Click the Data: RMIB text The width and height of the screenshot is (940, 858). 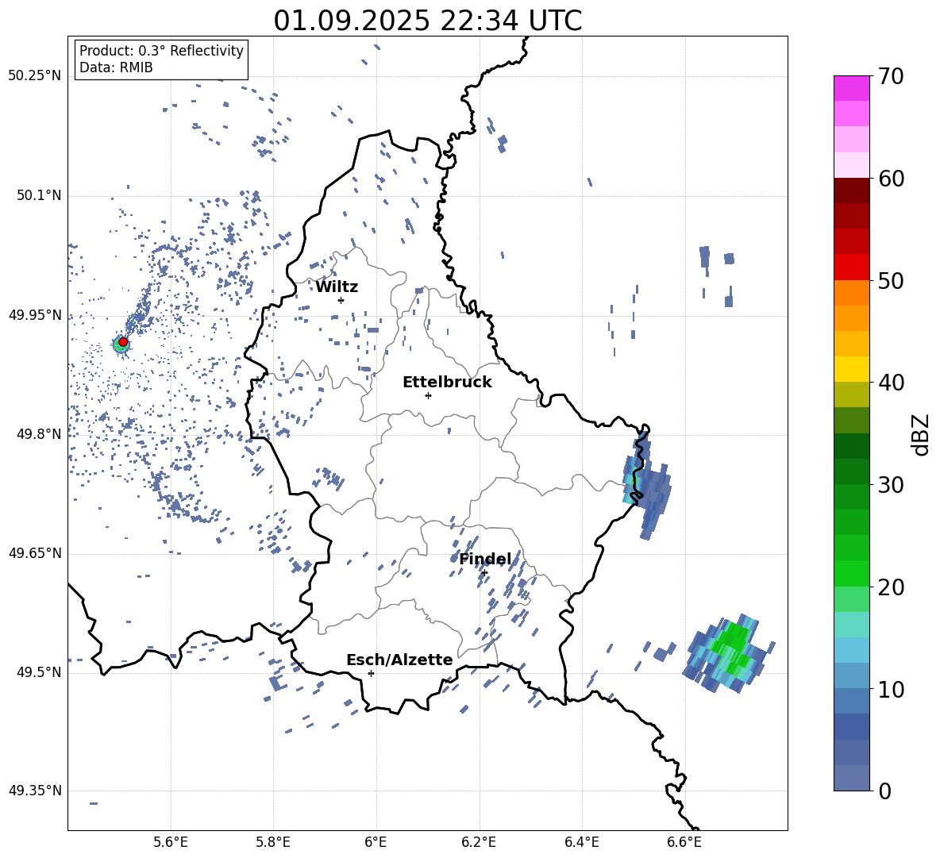click(x=116, y=67)
